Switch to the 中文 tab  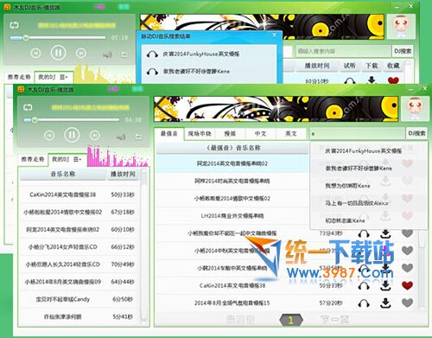tap(260, 134)
